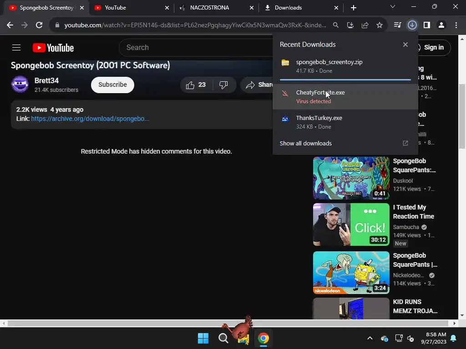Screen dimensions: 466x349
Task: Click the YouTube search box
Action: pyautogui.click(x=196, y=47)
